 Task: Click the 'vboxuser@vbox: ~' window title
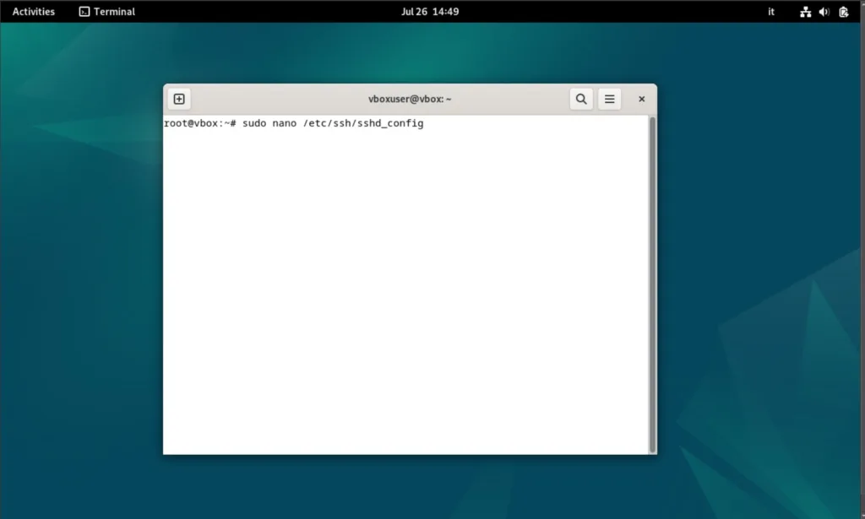410,100
